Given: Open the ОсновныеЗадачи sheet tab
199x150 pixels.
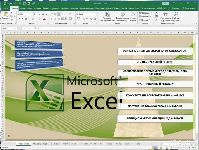Looking at the screenshot, I should (x=41, y=144).
